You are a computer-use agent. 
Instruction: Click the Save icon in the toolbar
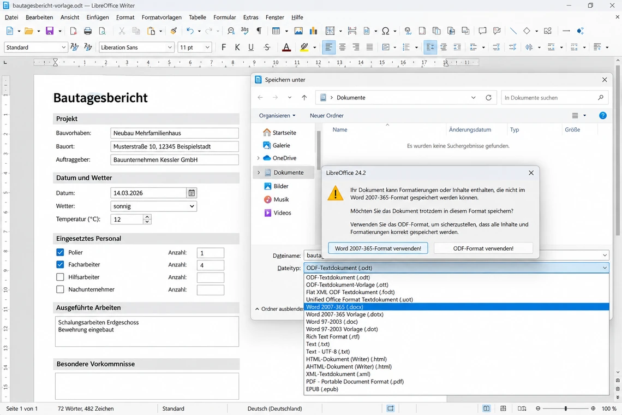point(50,31)
